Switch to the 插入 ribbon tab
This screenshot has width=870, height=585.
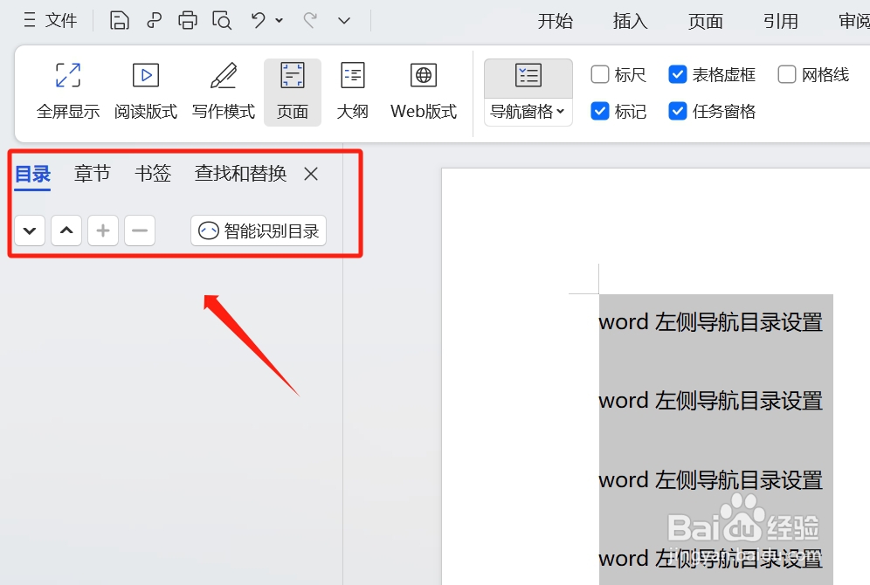point(631,21)
